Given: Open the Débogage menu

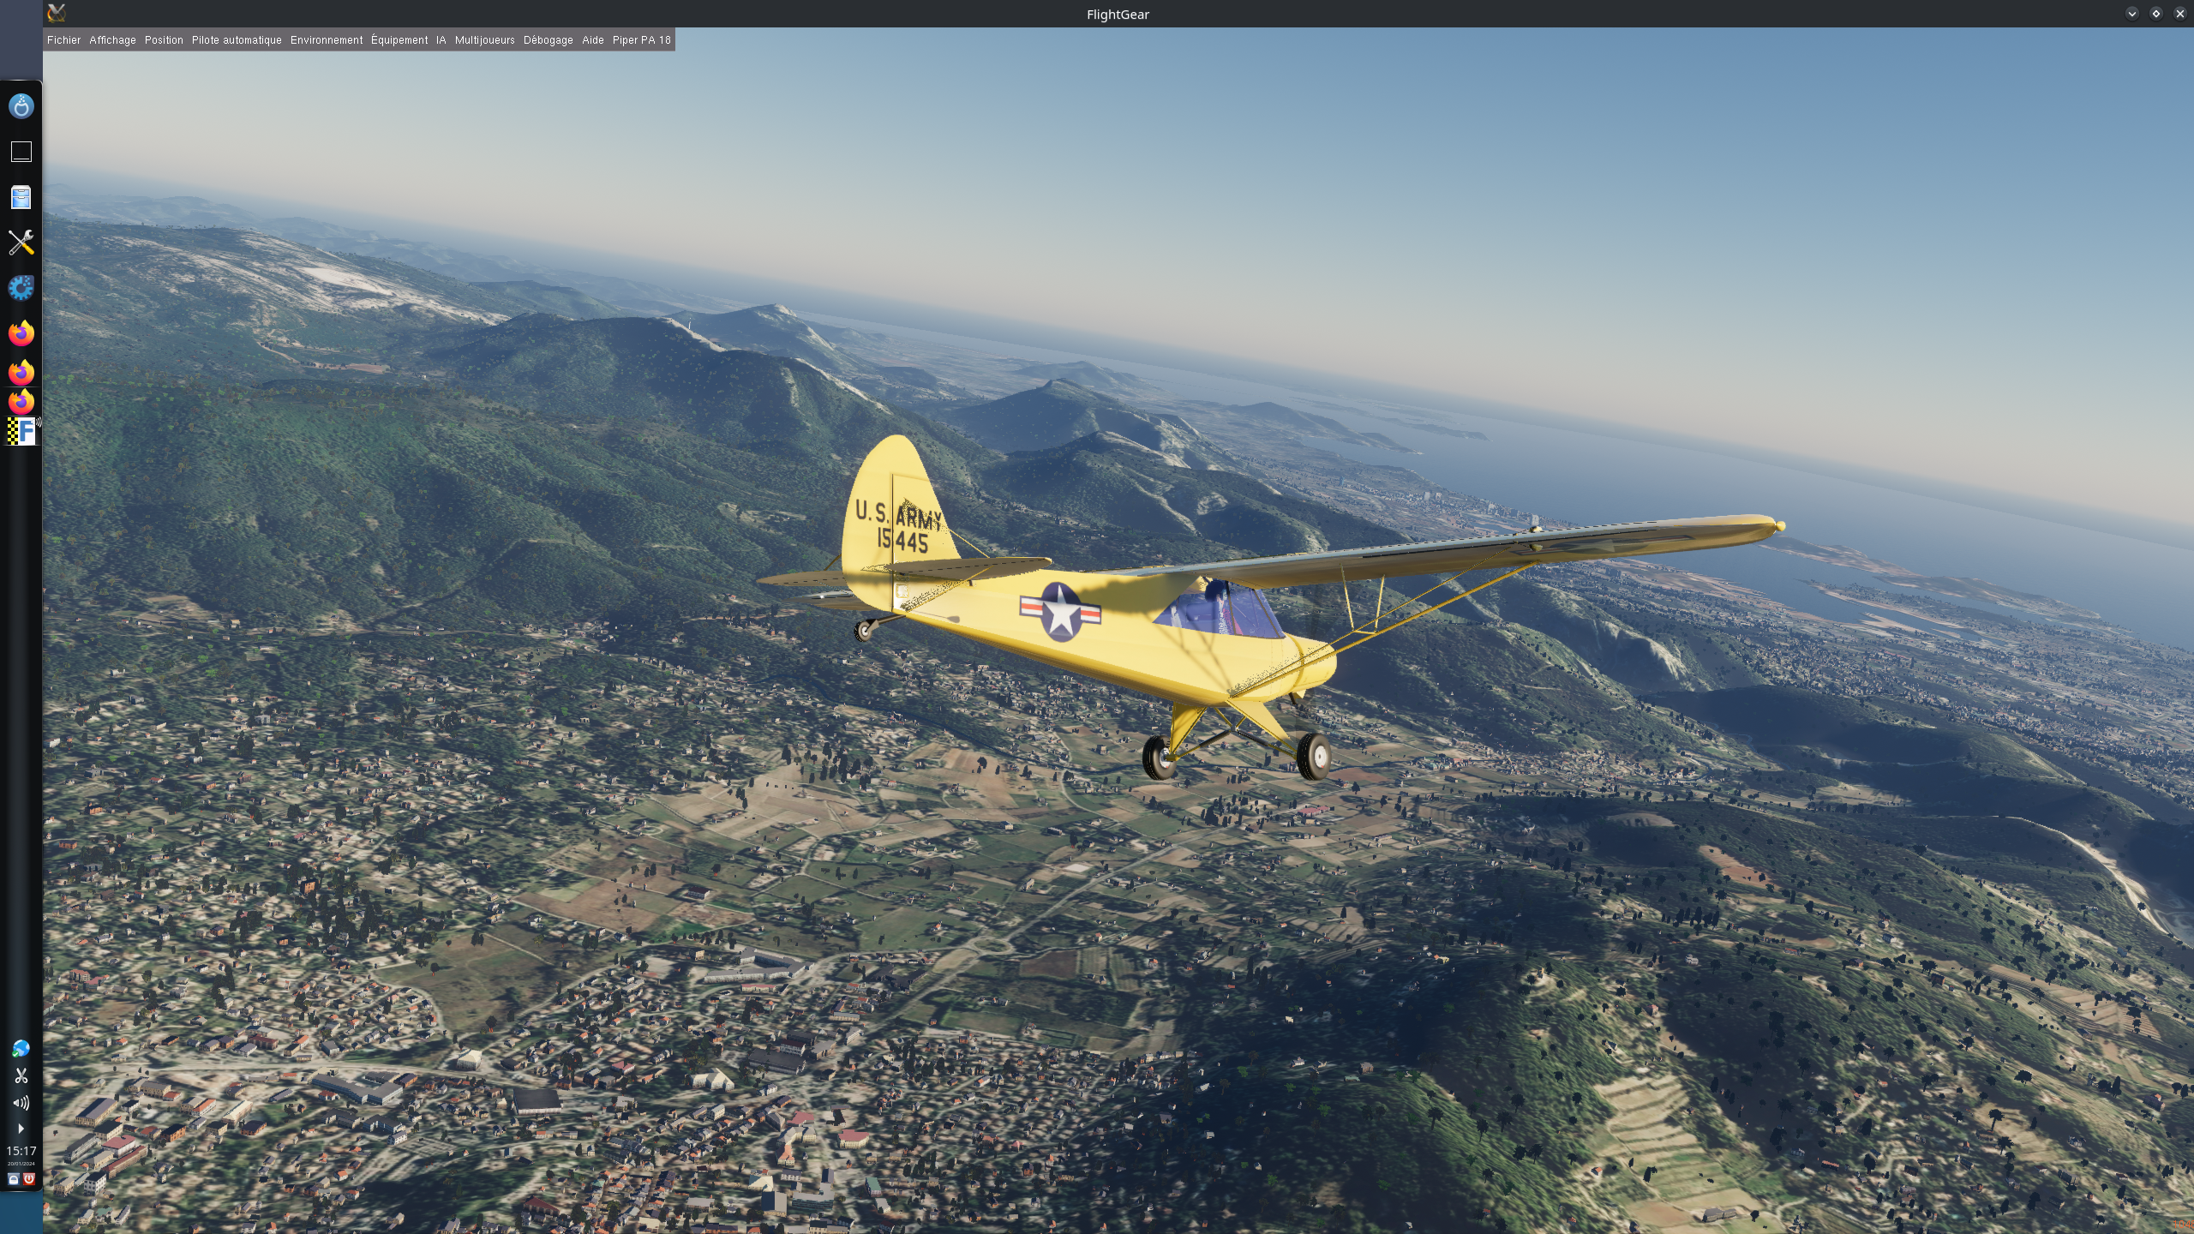Looking at the screenshot, I should tap(548, 40).
